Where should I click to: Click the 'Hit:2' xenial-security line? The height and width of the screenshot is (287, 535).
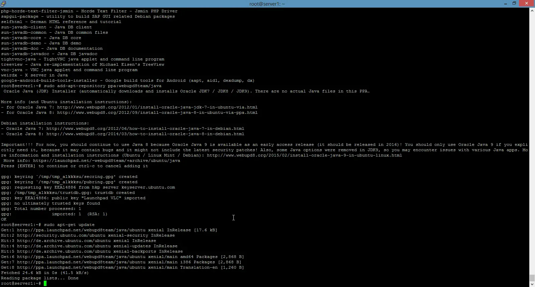point(88,235)
